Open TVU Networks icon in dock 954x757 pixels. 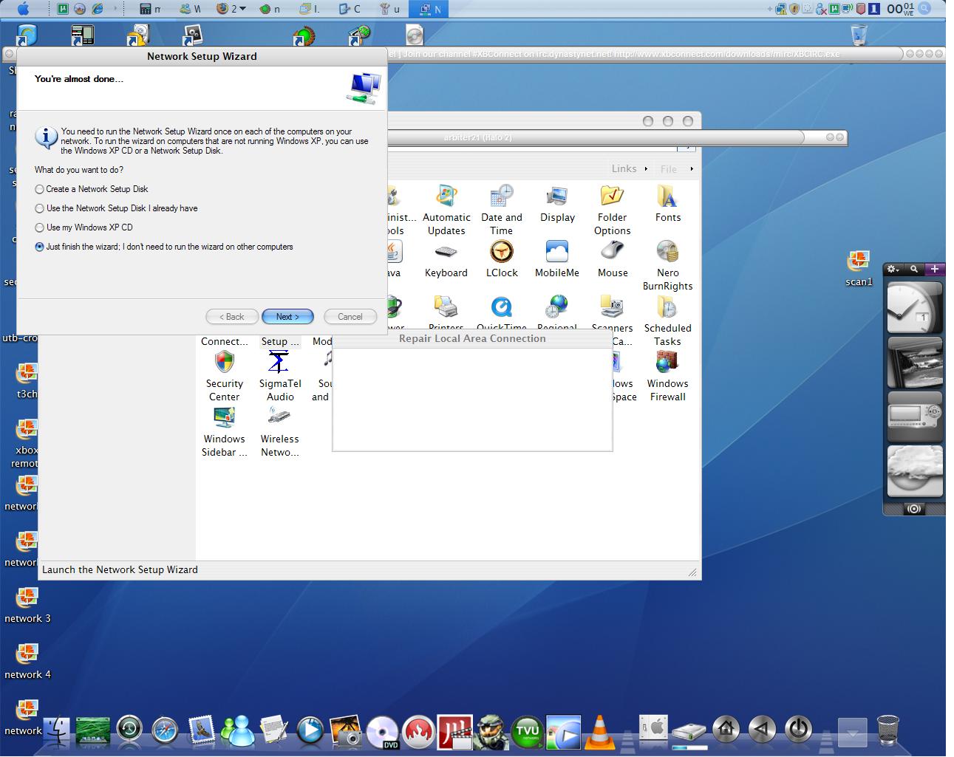(528, 731)
